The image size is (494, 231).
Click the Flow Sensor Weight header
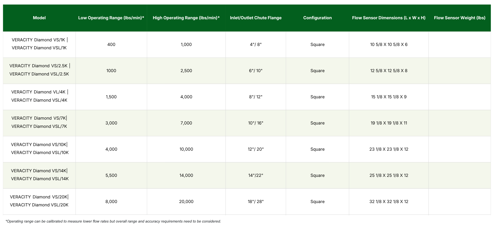click(x=460, y=18)
